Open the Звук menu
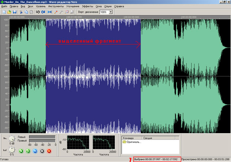The width and height of the screenshot is (231, 162). click(30, 6)
